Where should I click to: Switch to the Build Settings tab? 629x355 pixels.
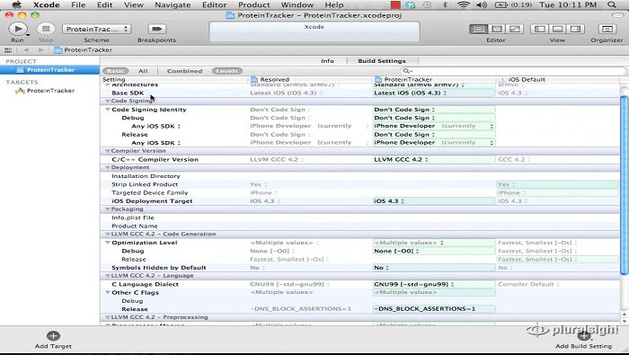pyautogui.click(x=382, y=61)
